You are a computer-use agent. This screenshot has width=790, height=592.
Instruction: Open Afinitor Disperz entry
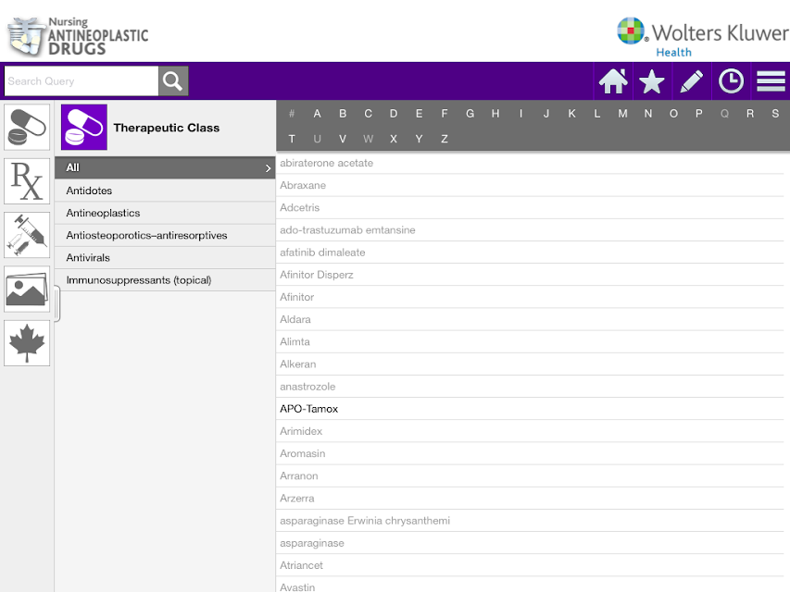click(x=530, y=275)
